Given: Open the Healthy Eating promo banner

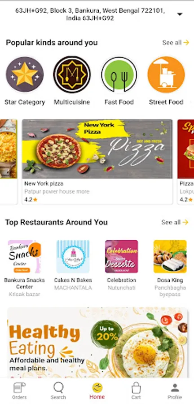Looking at the screenshot, I should (x=98, y=343).
